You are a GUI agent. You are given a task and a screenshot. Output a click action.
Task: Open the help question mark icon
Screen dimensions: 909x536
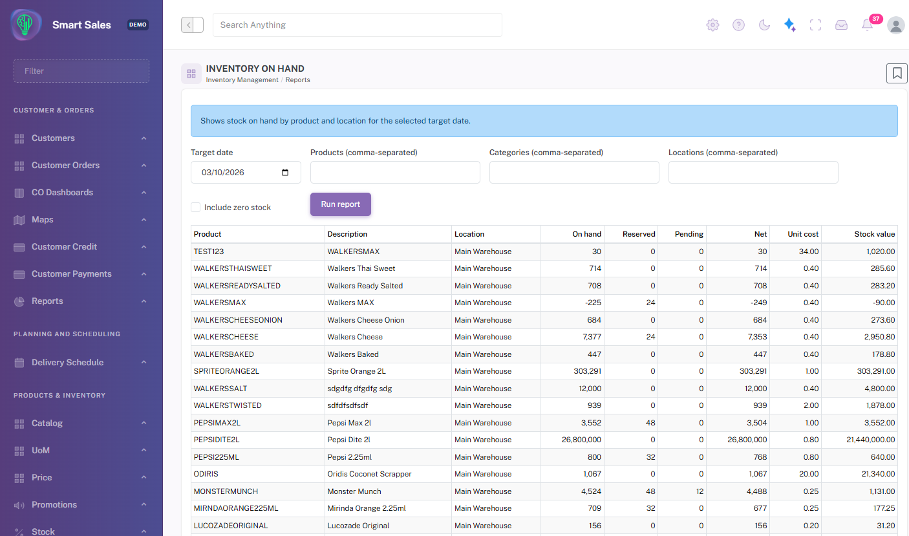(738, 25)
